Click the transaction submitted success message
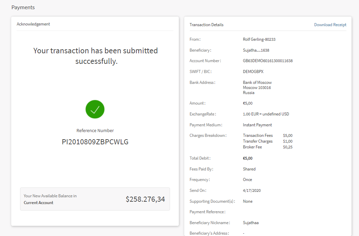 click(x=95, y=56)
